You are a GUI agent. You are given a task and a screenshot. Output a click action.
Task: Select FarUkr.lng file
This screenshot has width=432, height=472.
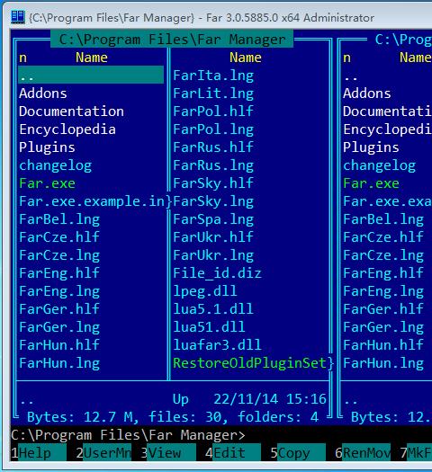pos(213,255)
